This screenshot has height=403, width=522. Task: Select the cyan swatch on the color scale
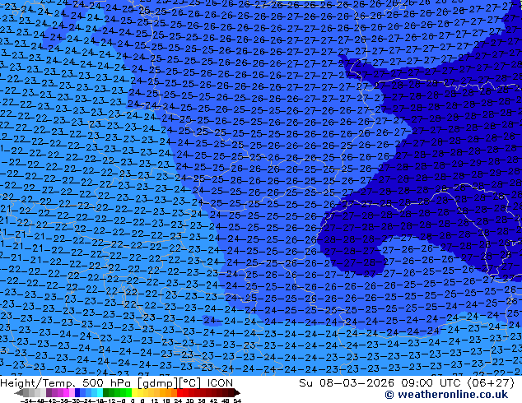100,392
